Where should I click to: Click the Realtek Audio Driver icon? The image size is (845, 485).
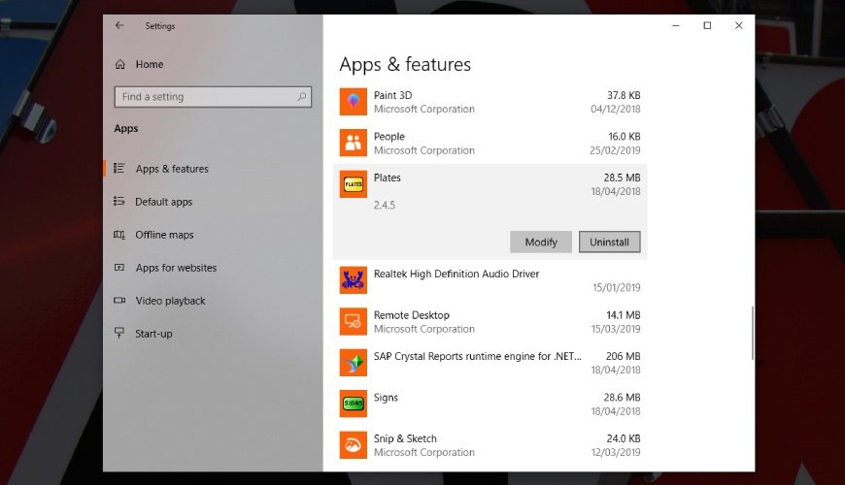point(353,280)
